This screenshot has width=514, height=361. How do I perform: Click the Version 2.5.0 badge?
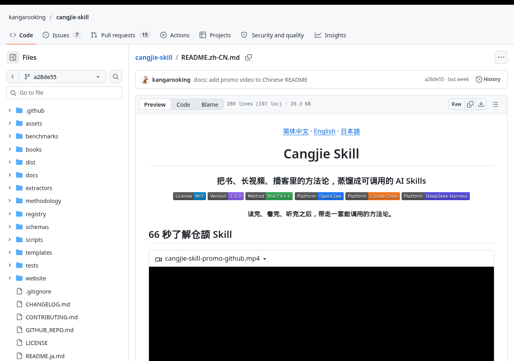pyautogui.click(x=226, y=196)
